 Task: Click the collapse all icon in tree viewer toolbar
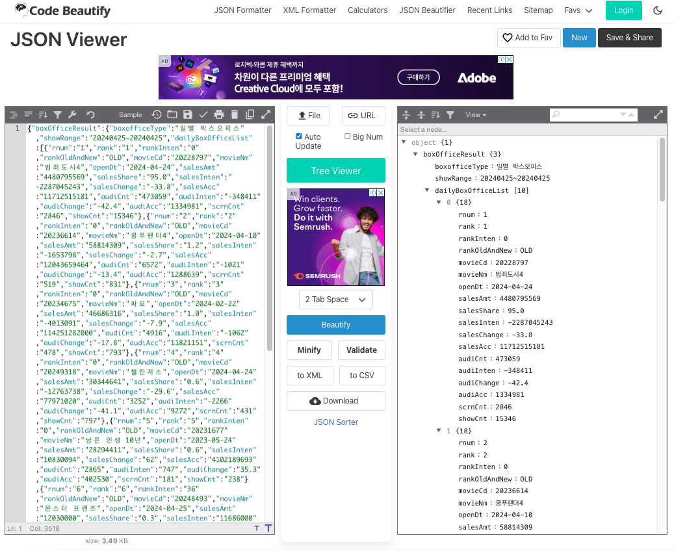[x=421, y=115]
